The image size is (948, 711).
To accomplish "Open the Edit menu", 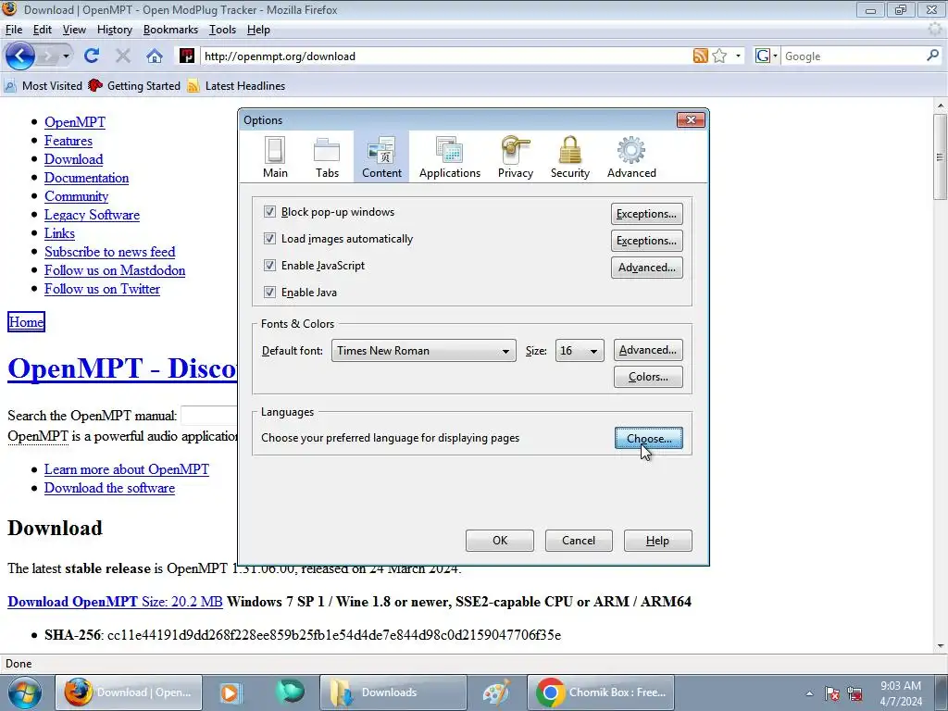I will (43, 30).
